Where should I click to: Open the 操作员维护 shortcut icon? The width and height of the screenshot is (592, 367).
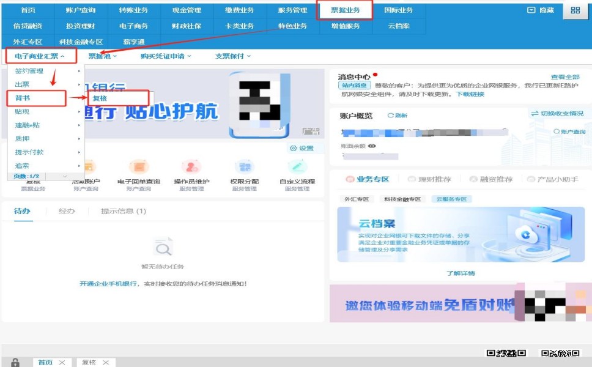coord(191,166)
